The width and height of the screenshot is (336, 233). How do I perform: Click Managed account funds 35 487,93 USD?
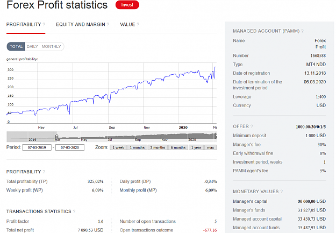coord(312,228)
